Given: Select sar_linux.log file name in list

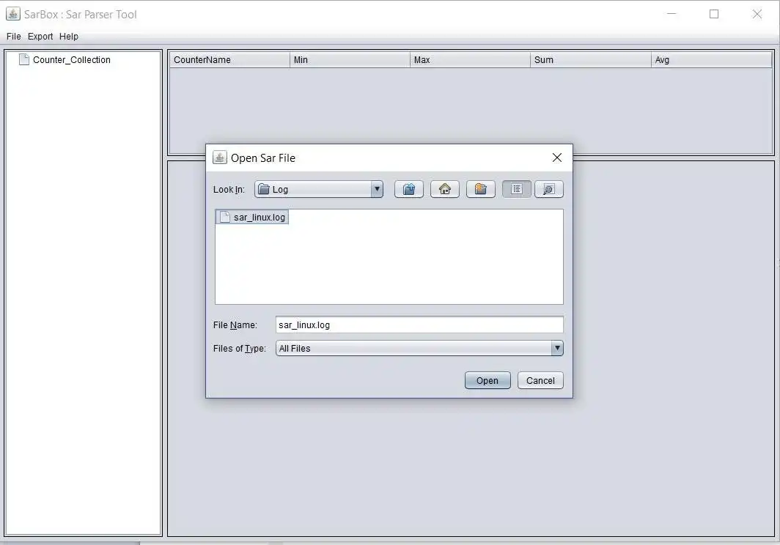Looking at the screenshot, I should coord(260,218).
